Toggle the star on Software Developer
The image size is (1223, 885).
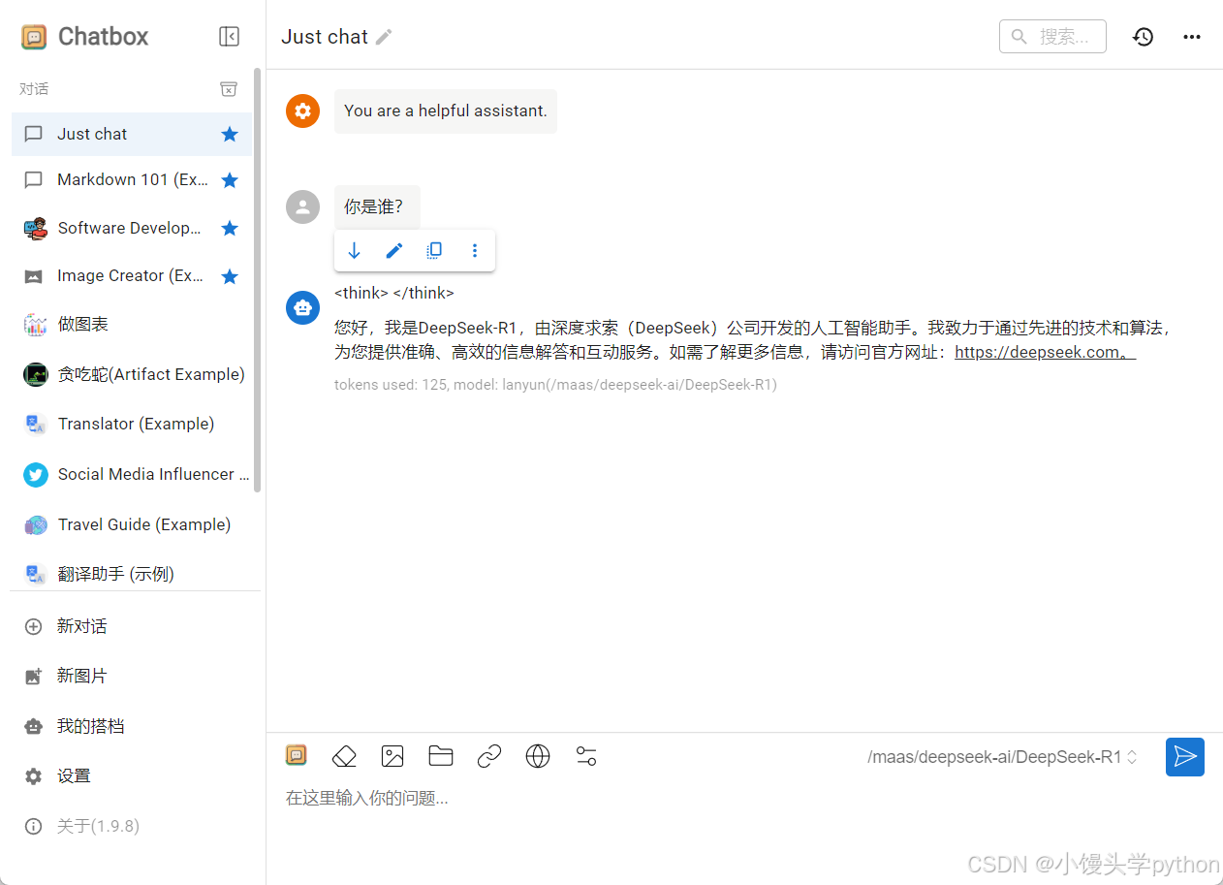(x=230, y=228)
